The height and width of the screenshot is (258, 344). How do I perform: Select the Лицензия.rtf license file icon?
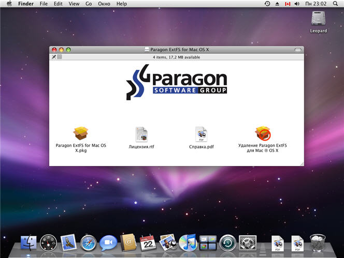pos(141,134)
